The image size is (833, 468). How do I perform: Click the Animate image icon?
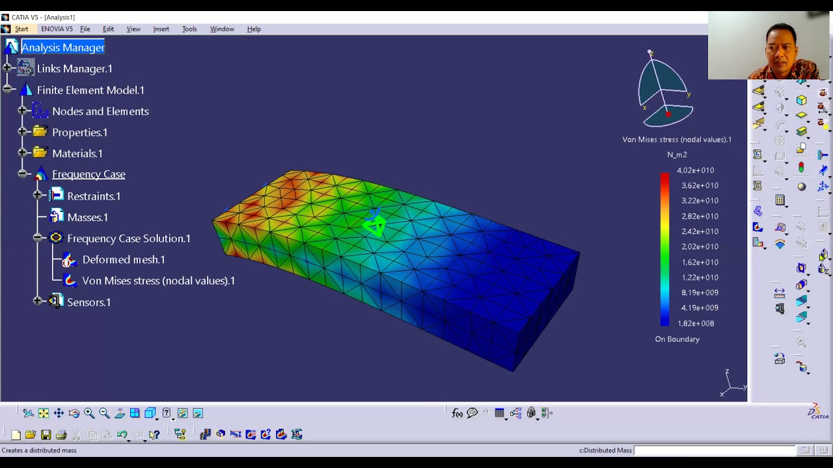[x=206, y=434]
